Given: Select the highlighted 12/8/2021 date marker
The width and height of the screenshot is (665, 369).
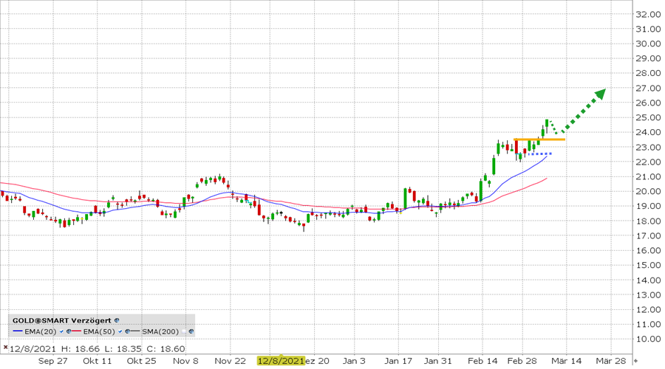Looking at the screenshot, I should [x=280, y=361].
